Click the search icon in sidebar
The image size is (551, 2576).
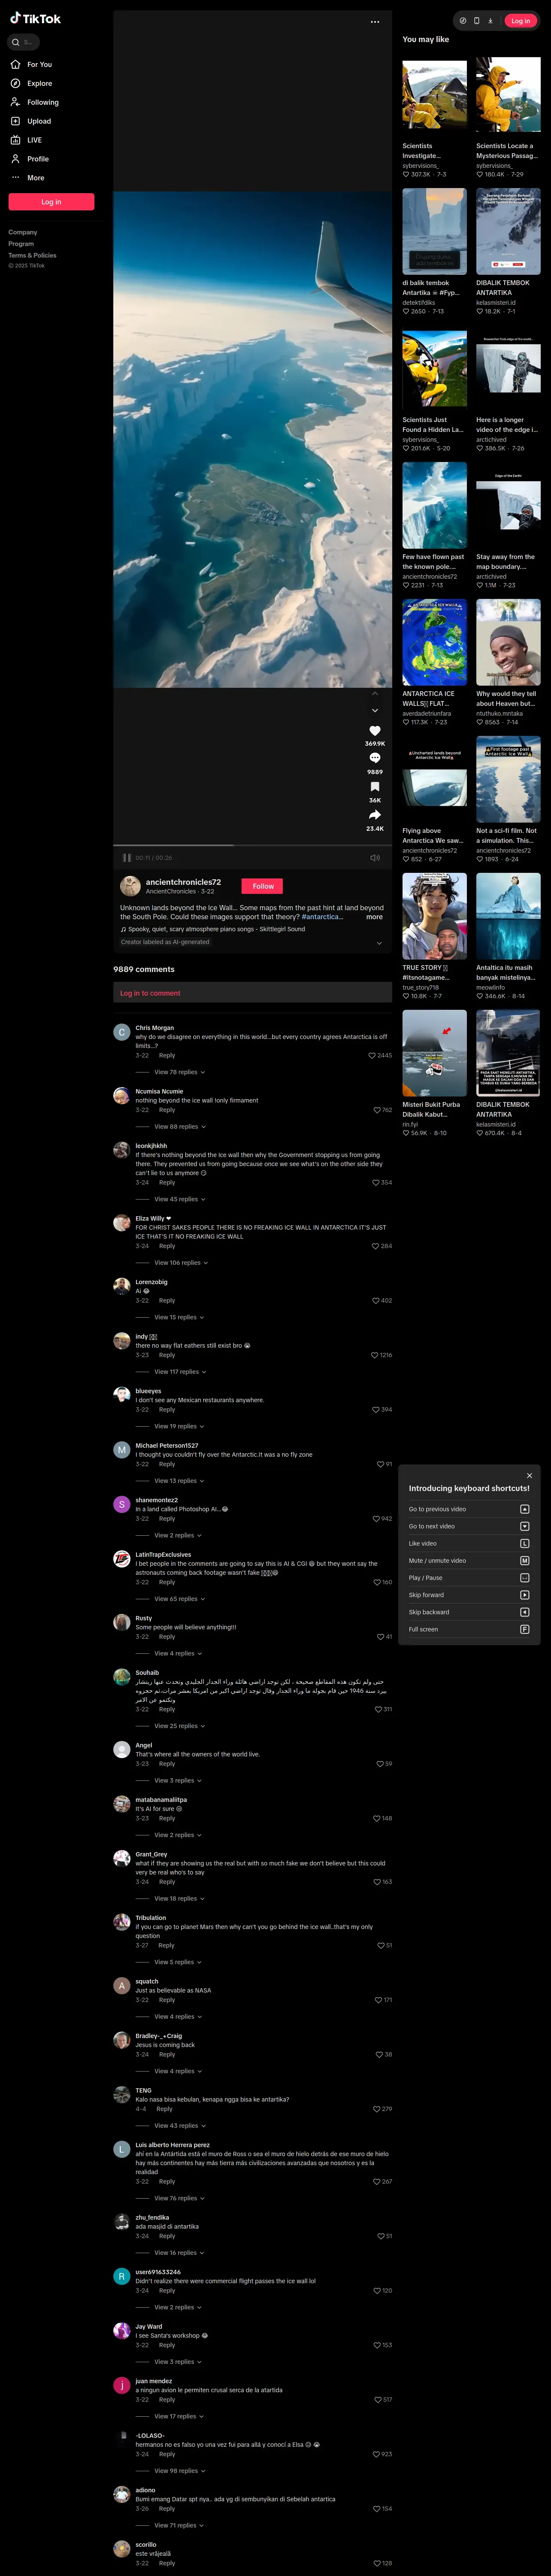(16, 42)
